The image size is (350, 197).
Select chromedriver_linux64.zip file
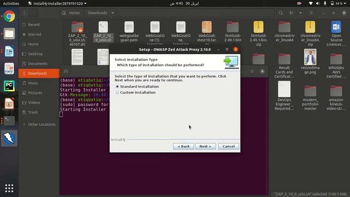[310, 33]
